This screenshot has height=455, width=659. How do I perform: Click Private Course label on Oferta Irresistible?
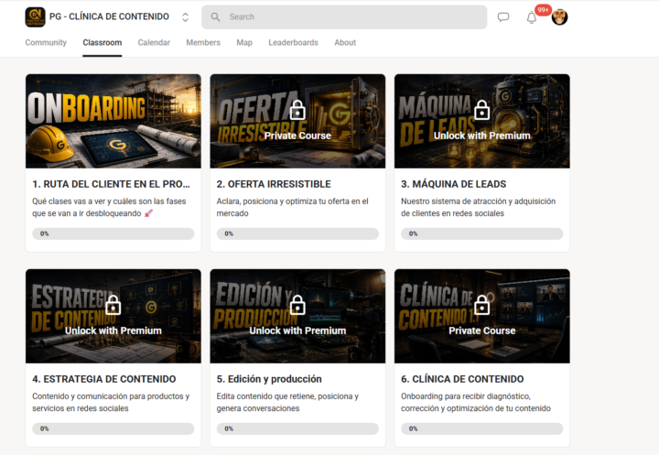click(297, 135)
